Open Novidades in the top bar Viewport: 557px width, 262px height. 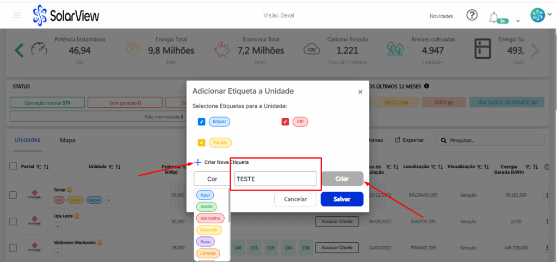441,16
